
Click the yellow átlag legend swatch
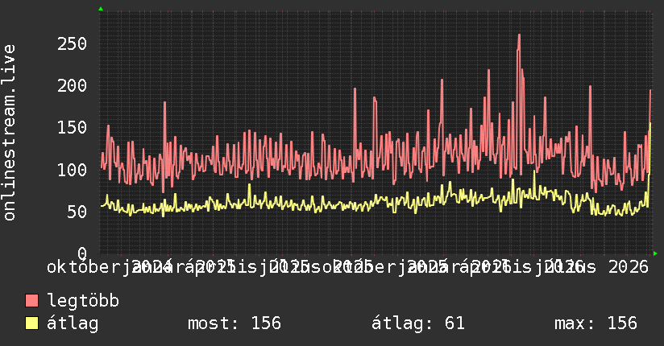[x=31, y=323]
